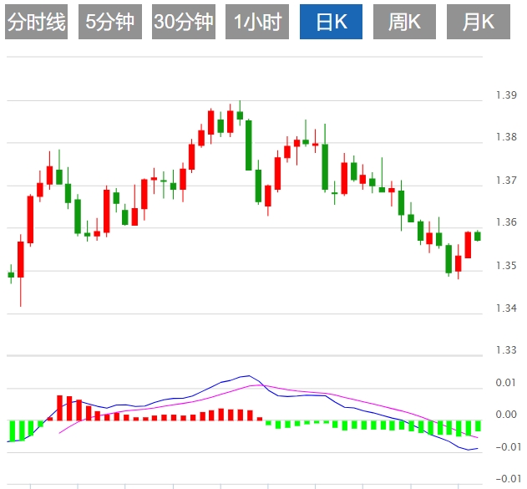Image resolution: width=527 pixels, height=489 pixels.
Task: Click the 1.38 price axis label
Action: (506, 137)
